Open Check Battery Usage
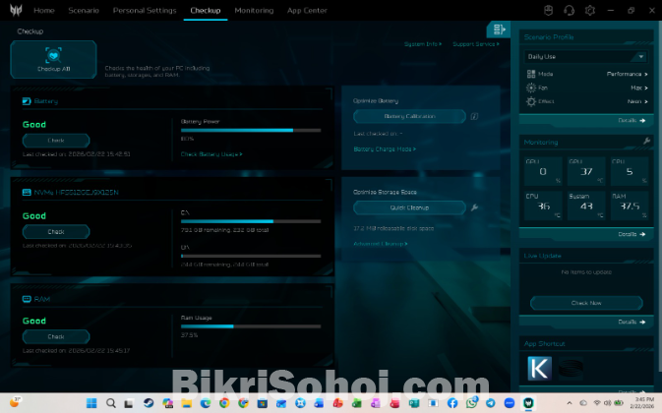 click(x=211, y=154)
